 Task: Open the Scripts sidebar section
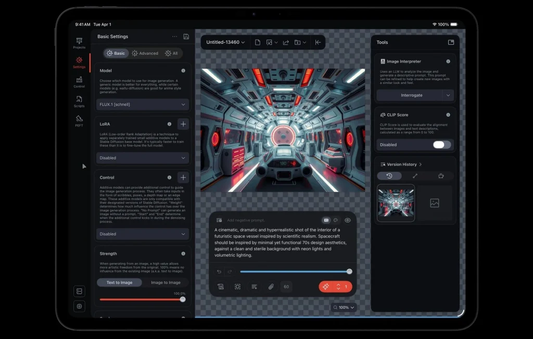click(x=79, y=102)
